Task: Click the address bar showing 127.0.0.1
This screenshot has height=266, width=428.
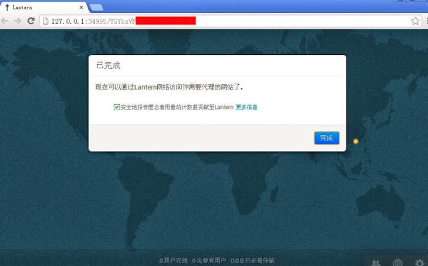Action: (x=231, y=21)
